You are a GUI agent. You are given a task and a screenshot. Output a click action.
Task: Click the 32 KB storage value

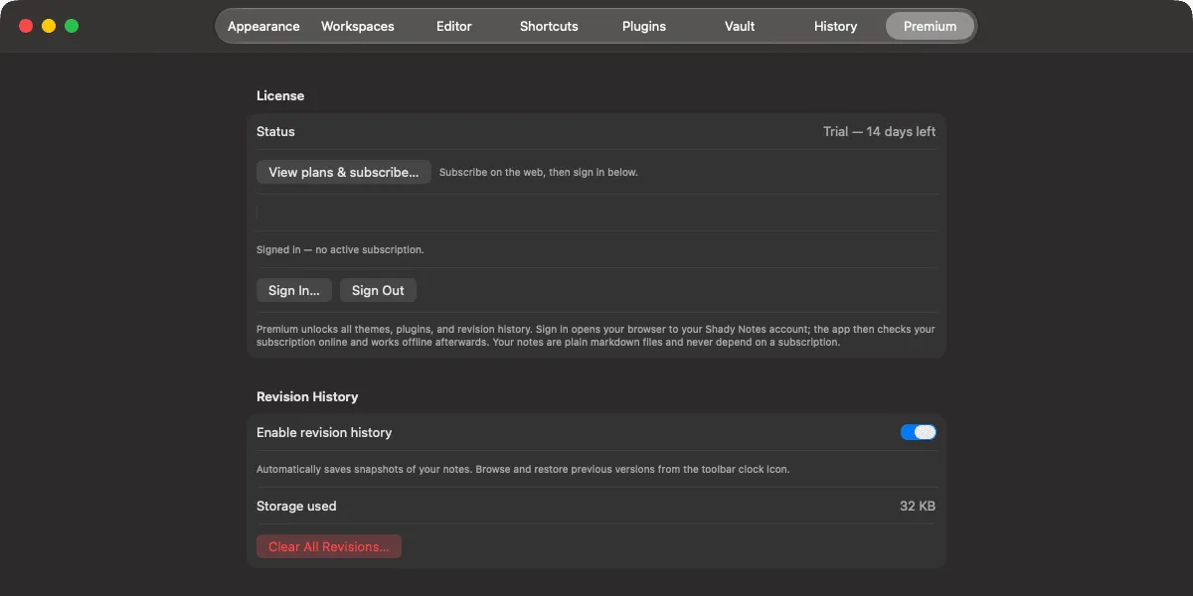(918, 506)
